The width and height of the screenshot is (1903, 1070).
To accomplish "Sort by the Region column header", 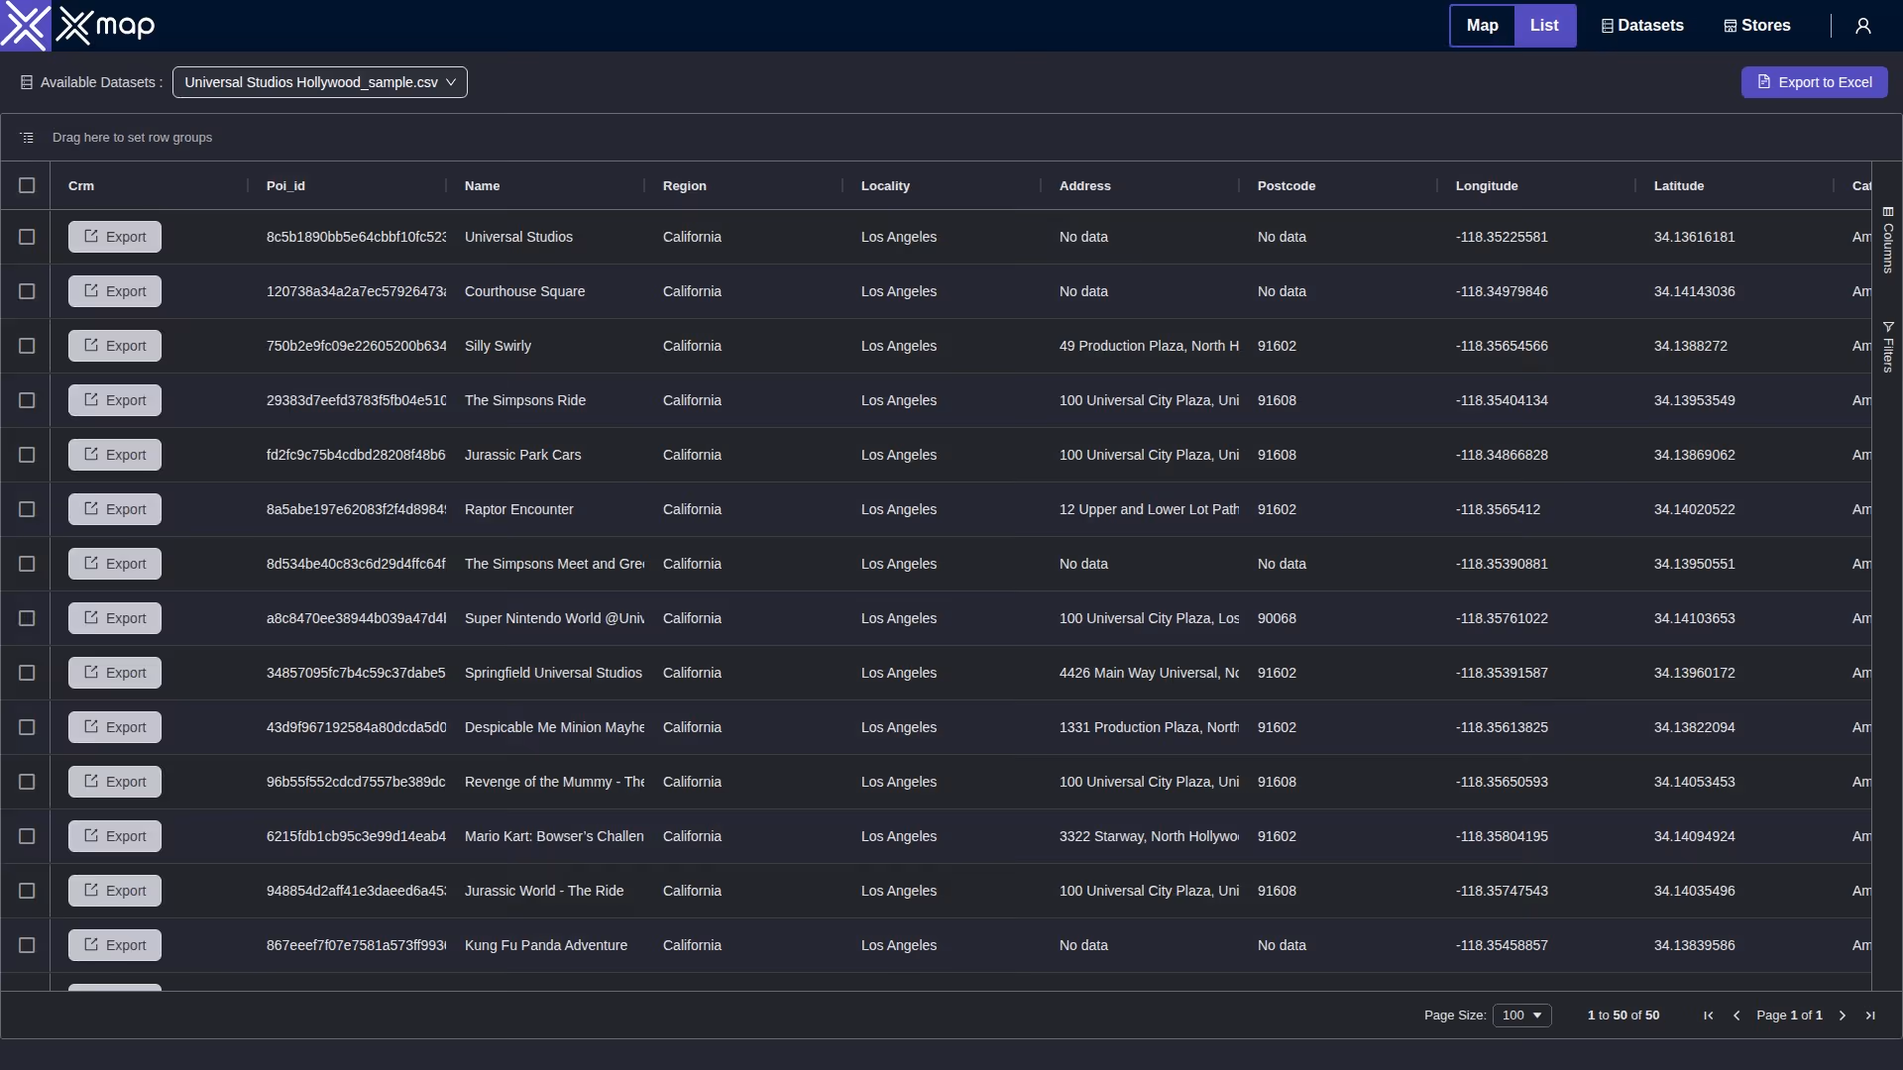I will point(685,186).
